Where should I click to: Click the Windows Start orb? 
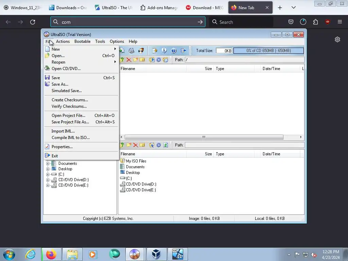(x=9, y=254)
